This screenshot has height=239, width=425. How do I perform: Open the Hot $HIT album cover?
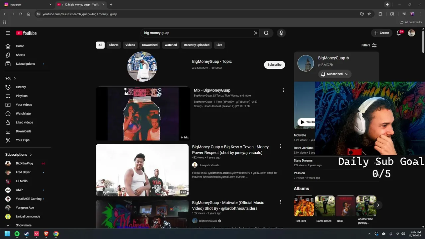click(304, 206)
